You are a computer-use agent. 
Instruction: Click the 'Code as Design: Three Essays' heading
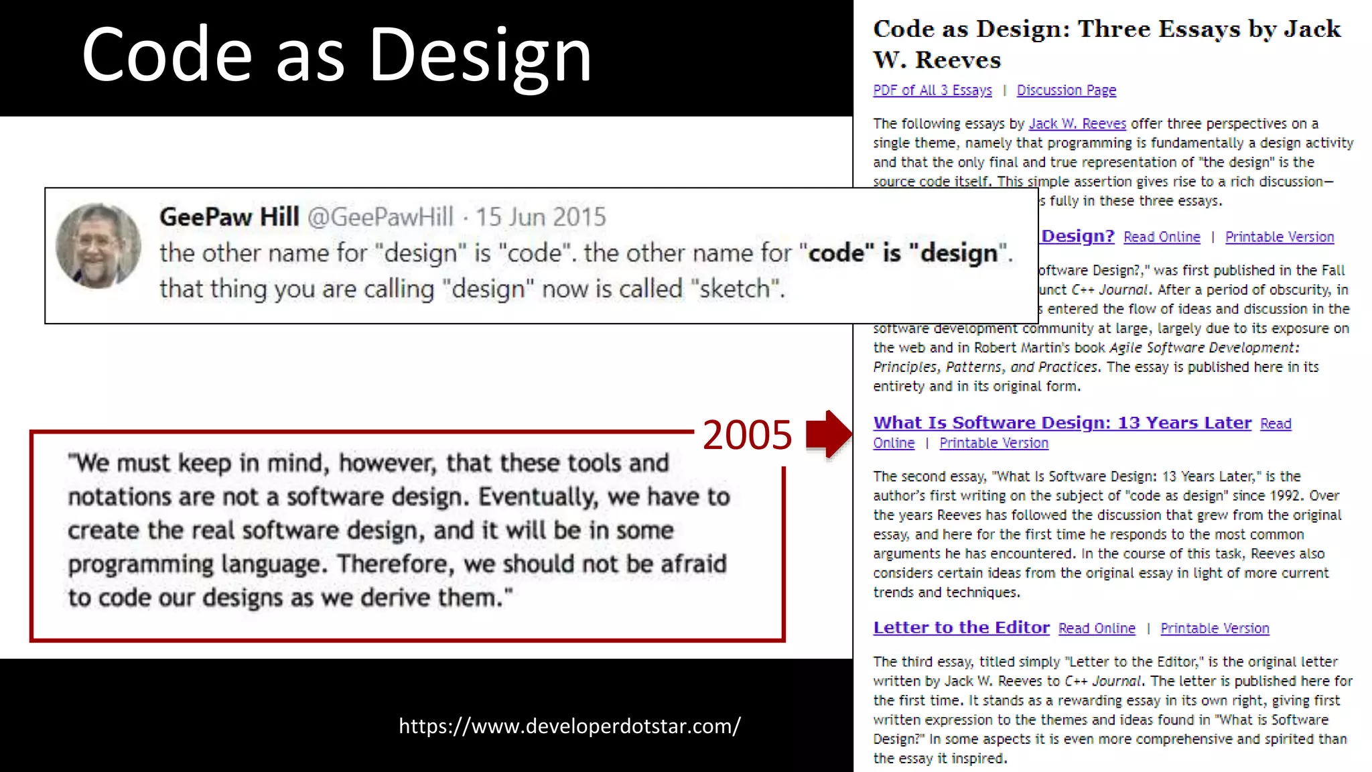[x=1107, y=44]
